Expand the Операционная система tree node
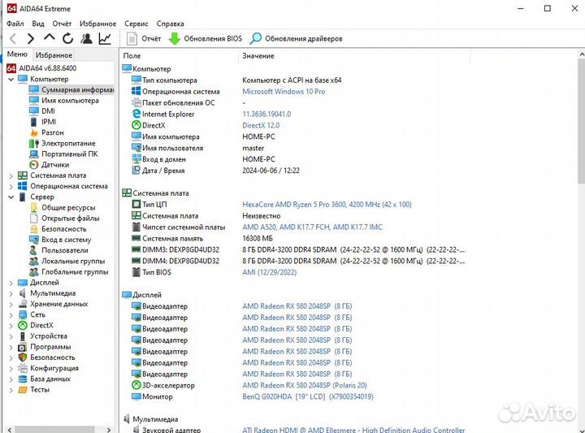 click(11, 186)
